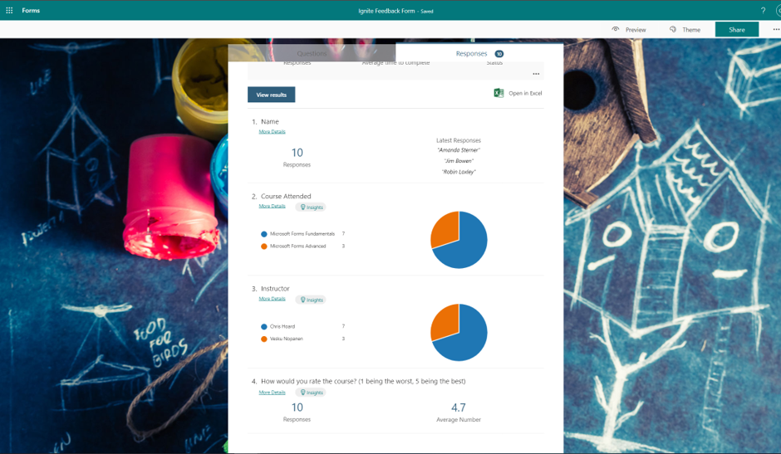Click the Microsoft Forms Fundamentals legend label
This screenshot has height=454, width=781.
point(302,234)
